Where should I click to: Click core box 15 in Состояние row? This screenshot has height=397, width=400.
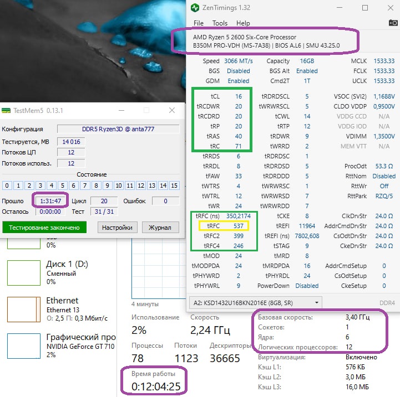174,185
